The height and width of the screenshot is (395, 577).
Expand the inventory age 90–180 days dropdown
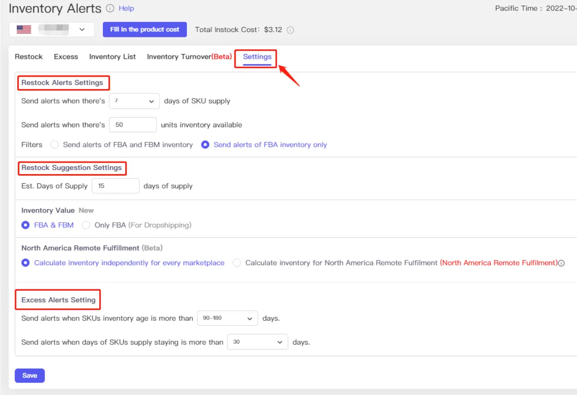point(228,318)
